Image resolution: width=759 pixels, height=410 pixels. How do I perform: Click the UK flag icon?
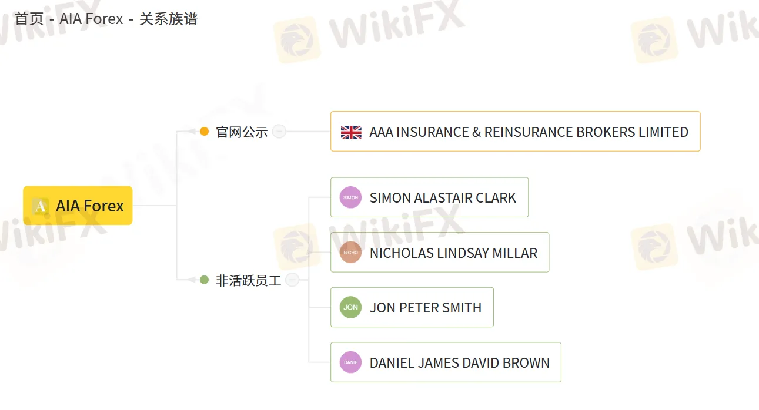pyautogui.click(x=351, y=132)
